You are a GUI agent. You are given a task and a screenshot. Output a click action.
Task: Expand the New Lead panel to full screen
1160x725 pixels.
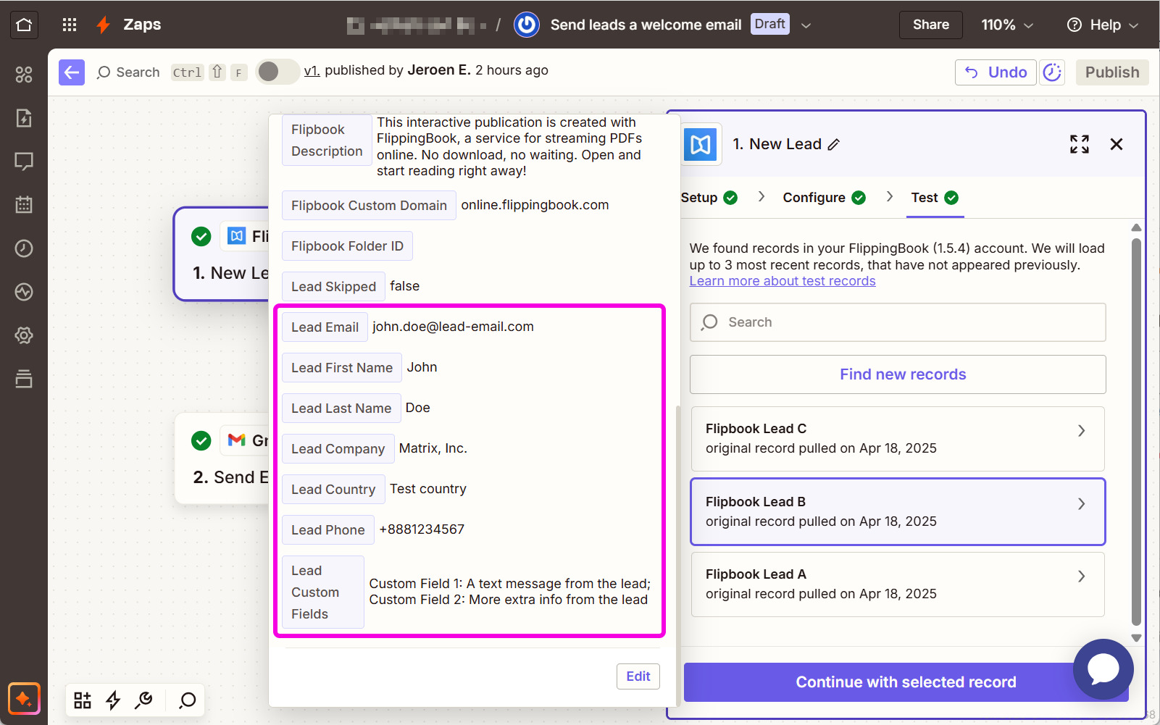coord(1080,144)
